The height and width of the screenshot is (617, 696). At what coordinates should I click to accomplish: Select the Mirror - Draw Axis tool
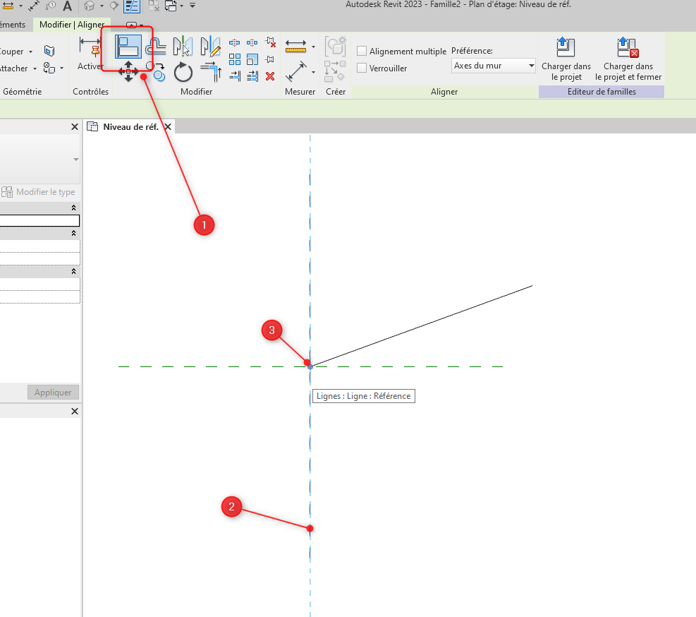click(x=210, y=47)
